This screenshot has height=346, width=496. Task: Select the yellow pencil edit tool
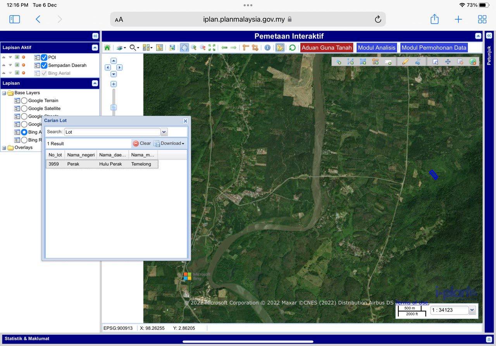tap(405, 62)
